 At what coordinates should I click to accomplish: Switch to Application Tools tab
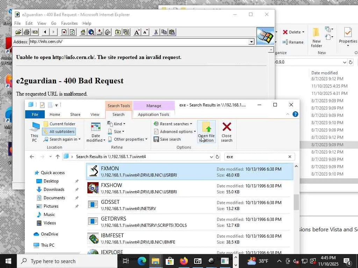[154, 114]
